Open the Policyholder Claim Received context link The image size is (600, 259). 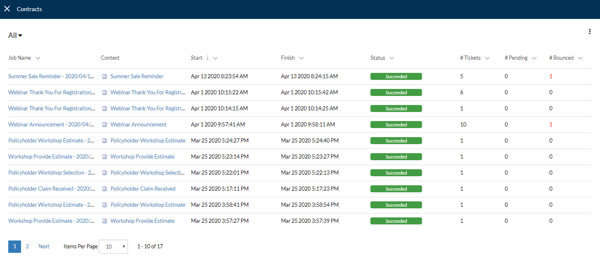[143, 189]
